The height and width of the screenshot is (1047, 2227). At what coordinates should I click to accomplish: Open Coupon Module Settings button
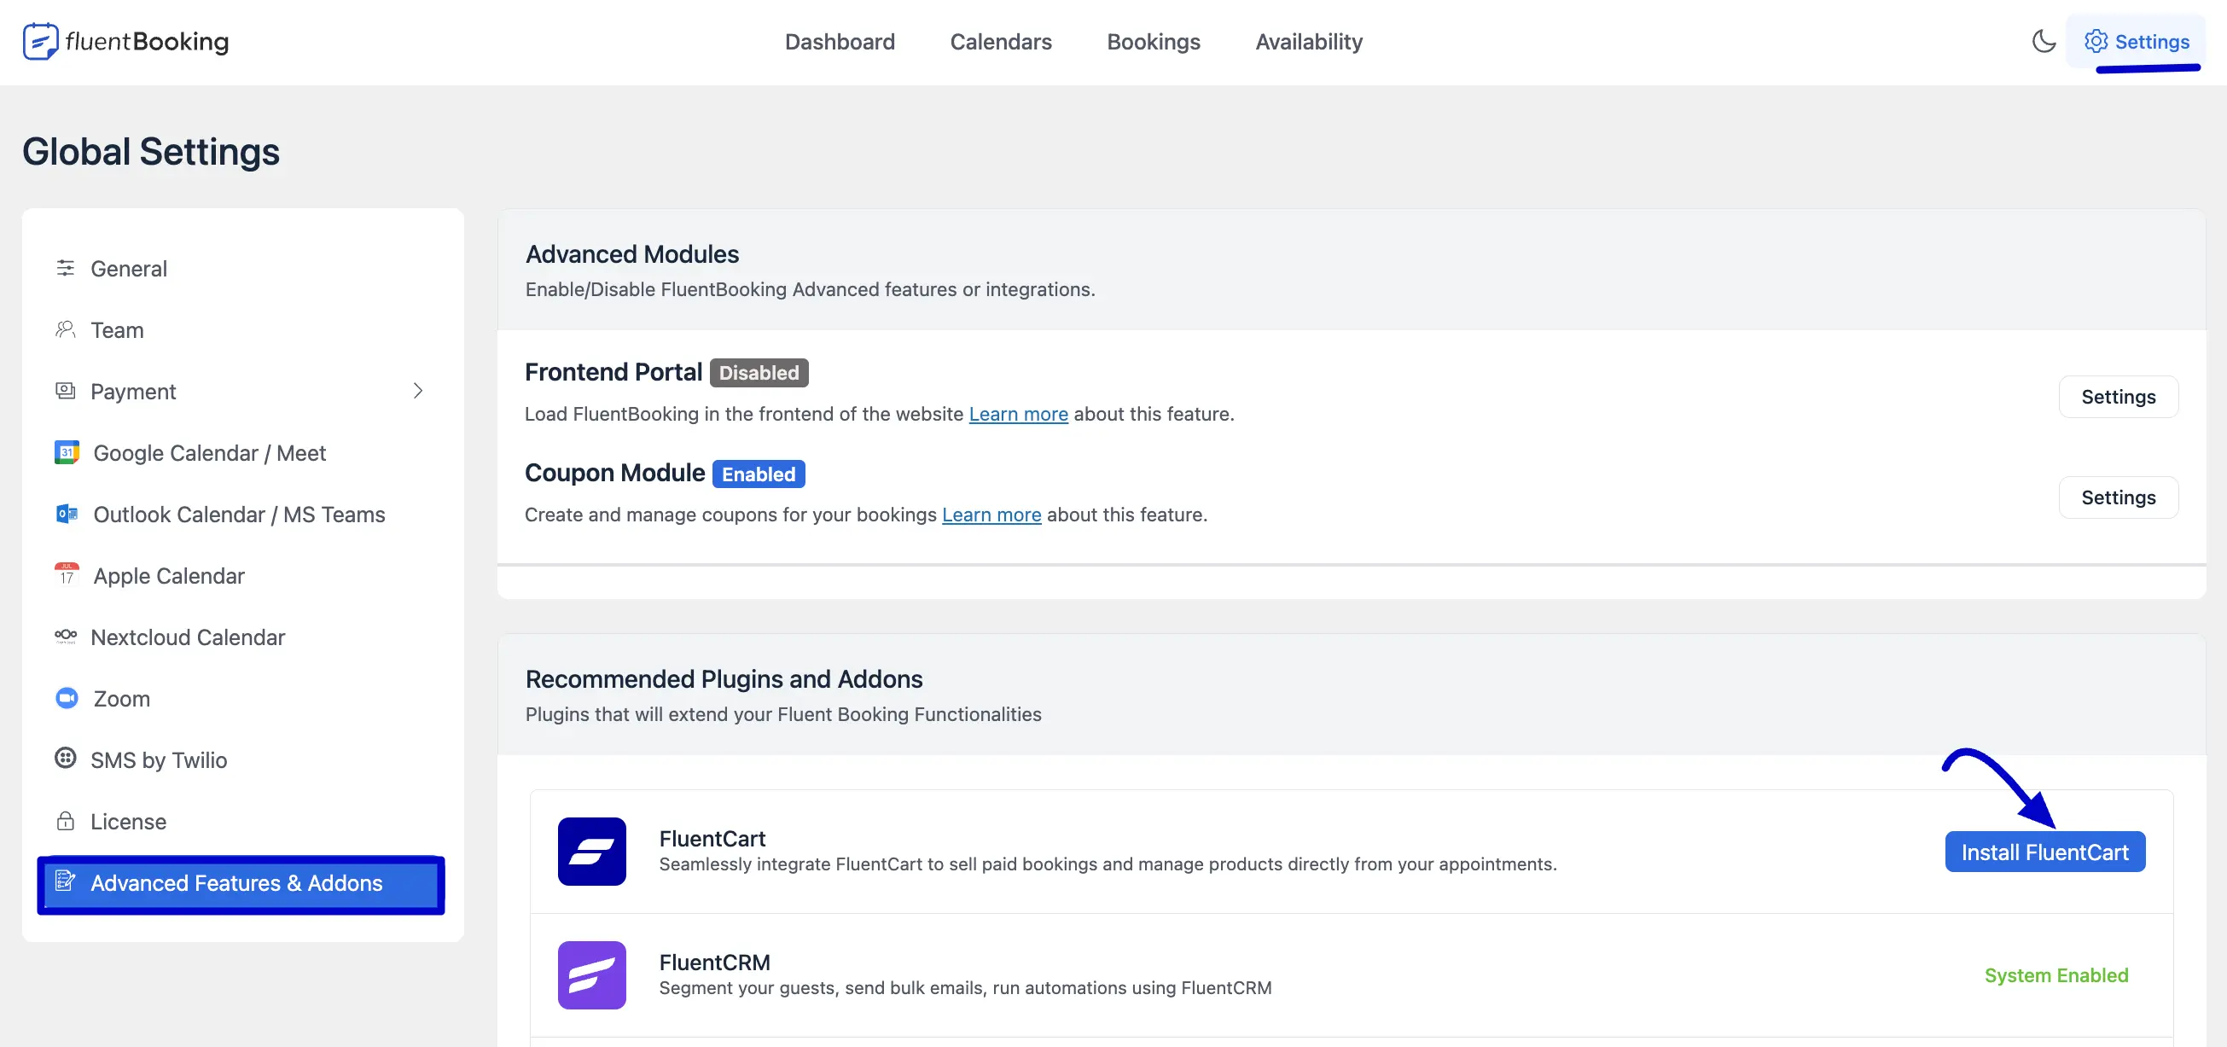pos(2118,497)
